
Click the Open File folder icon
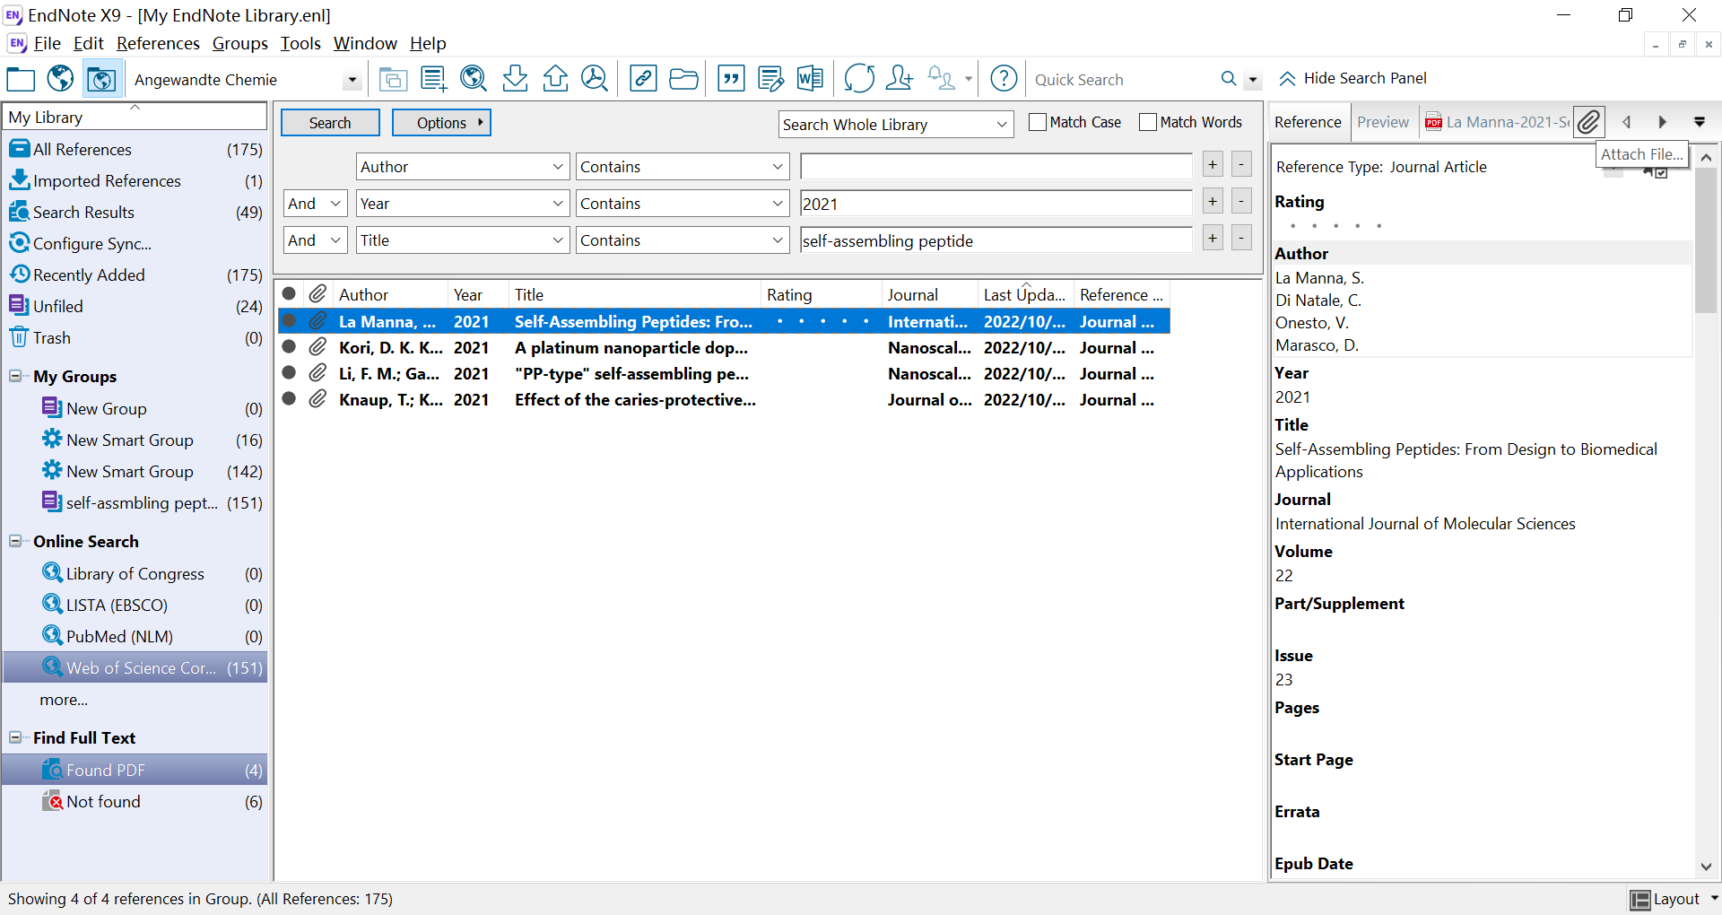coord(683,79)
